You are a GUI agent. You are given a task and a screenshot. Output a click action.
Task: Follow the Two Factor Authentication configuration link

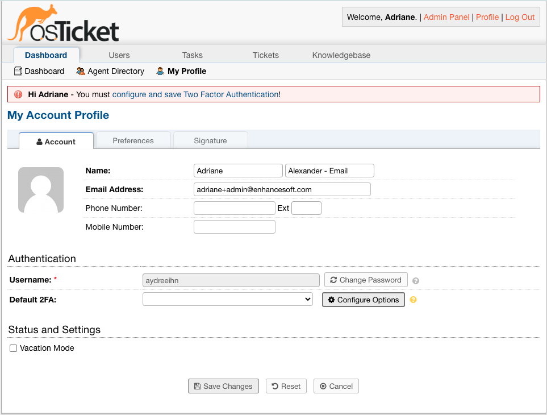click(194, 94)
